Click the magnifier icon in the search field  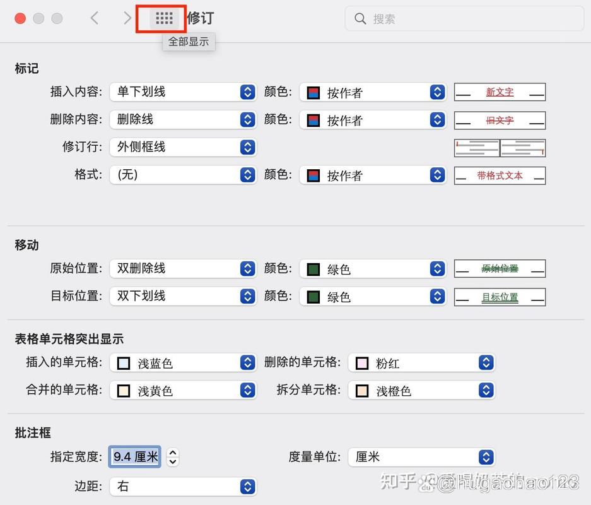tap(360, 19)
